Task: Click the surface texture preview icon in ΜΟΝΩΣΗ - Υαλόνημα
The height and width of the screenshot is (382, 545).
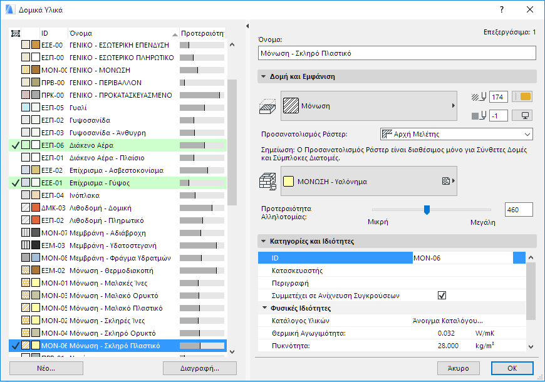Action: click(446, 181)
